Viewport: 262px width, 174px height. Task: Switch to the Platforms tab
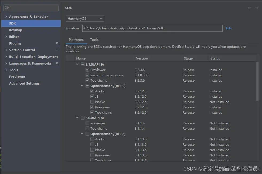(76, 40)
